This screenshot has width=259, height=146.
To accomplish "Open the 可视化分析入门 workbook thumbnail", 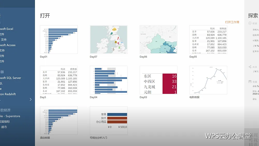I will click(x=109, y=121).
